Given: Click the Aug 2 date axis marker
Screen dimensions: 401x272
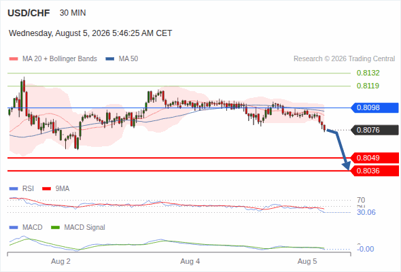Looking at the screenshot, I should (x=60, y=261).
